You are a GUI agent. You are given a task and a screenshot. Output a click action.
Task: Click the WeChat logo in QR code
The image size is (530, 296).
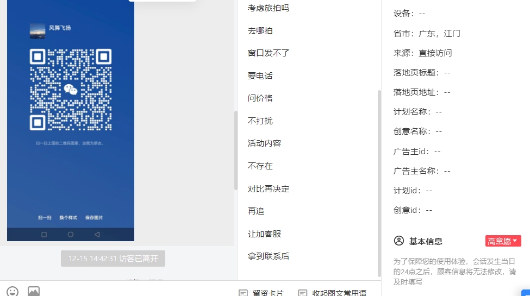[71, 90]
